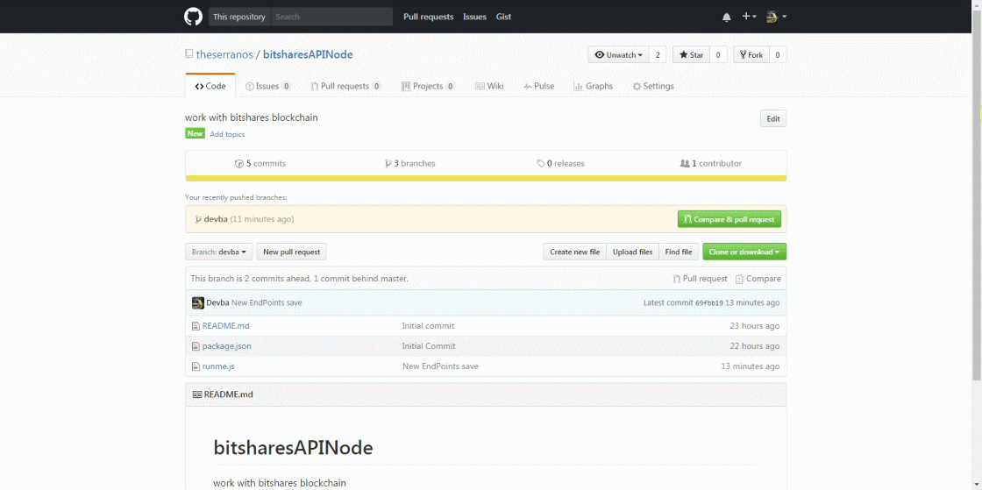Open the GitHub Octocat logo home

[x=193, y=17]
